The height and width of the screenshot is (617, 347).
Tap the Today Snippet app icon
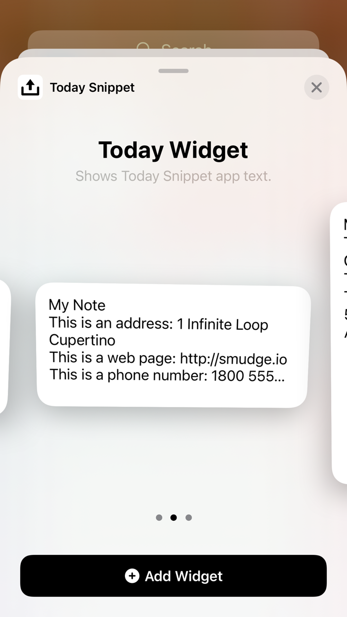click(x=30, y=87)
